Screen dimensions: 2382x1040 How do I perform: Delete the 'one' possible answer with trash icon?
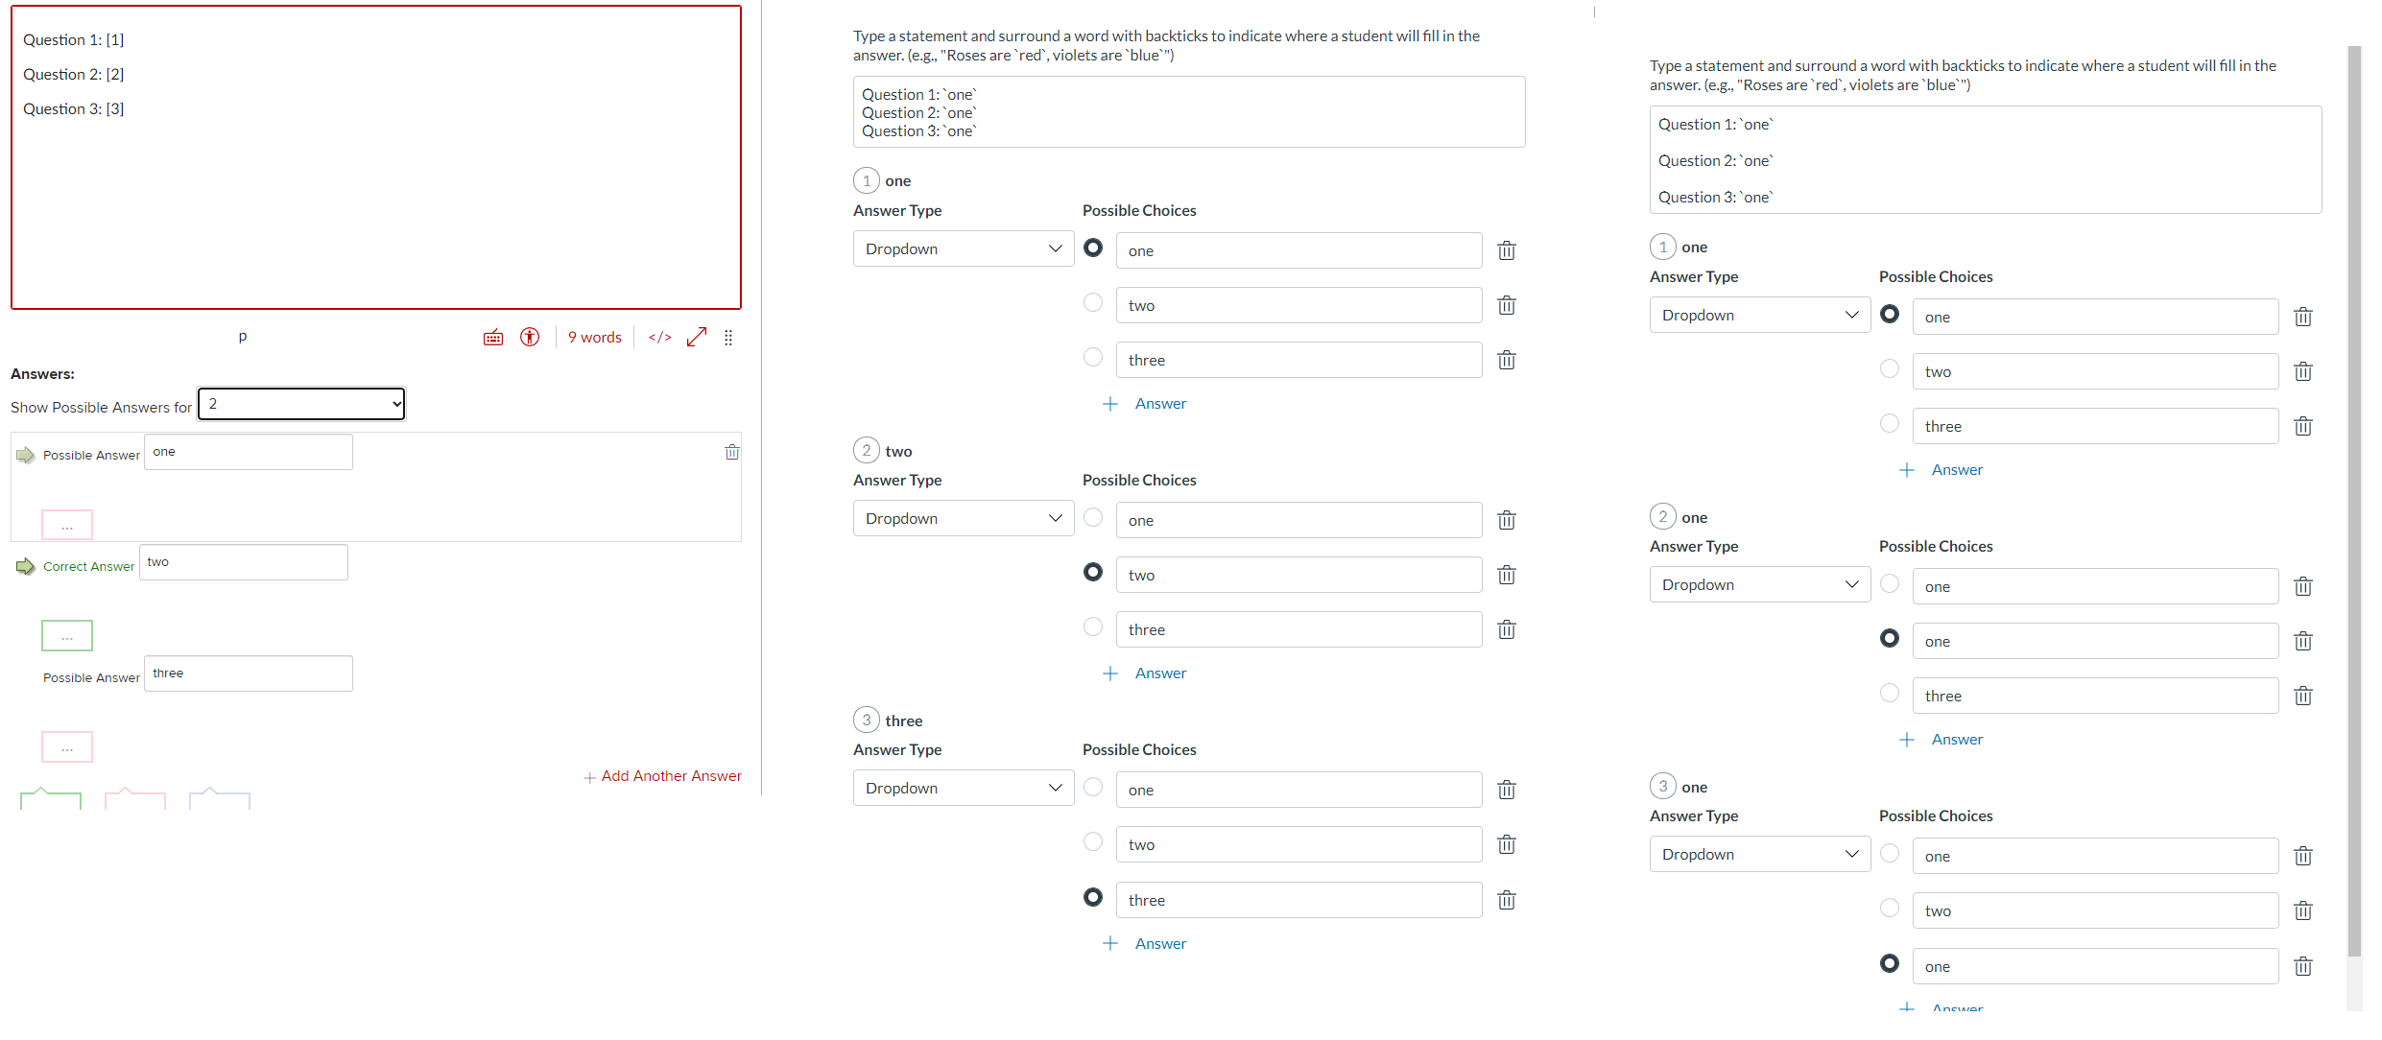pos(732,451)
